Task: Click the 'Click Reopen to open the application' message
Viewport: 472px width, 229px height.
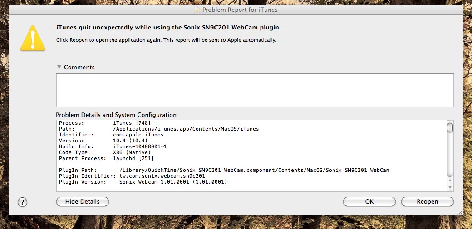Action: coord(166,40)
